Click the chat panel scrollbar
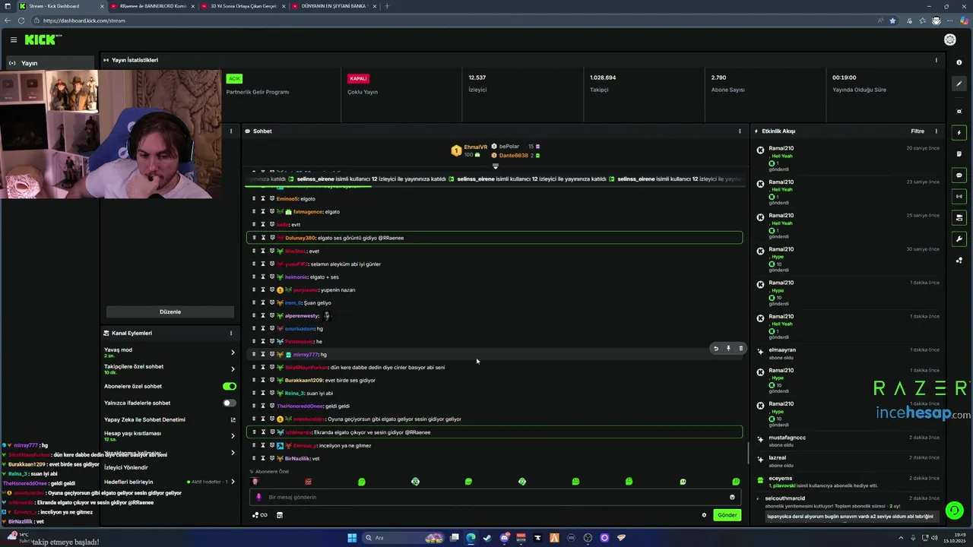The width and height of the screenshot is (973, 547). (x=748, y=454)
